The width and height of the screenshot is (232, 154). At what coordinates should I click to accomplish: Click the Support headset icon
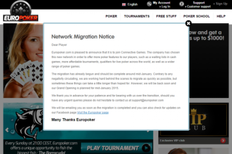click(x=181, y=4)
